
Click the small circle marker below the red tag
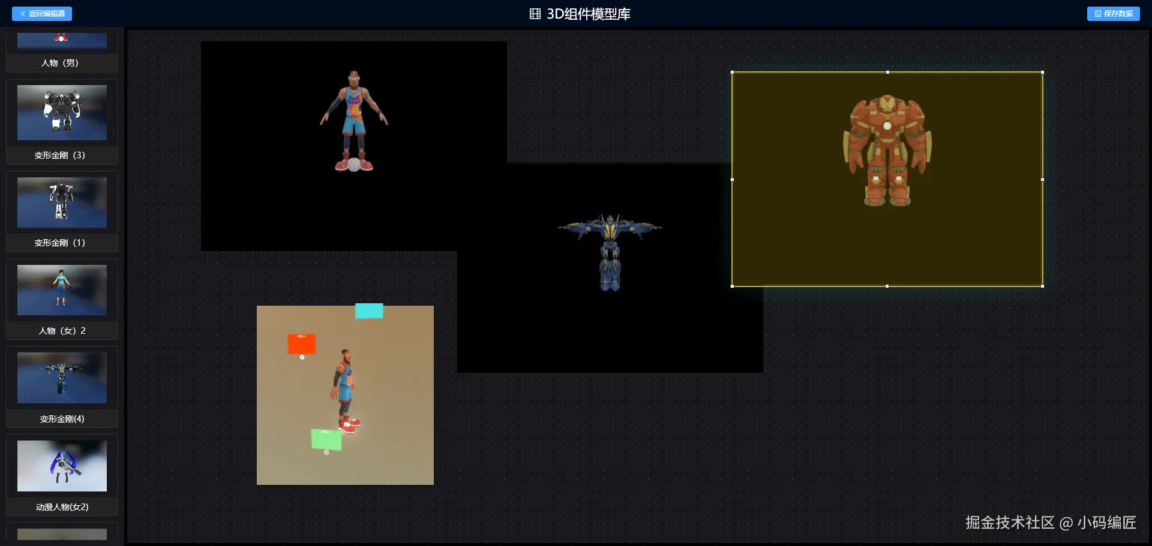tap(302, 357)
